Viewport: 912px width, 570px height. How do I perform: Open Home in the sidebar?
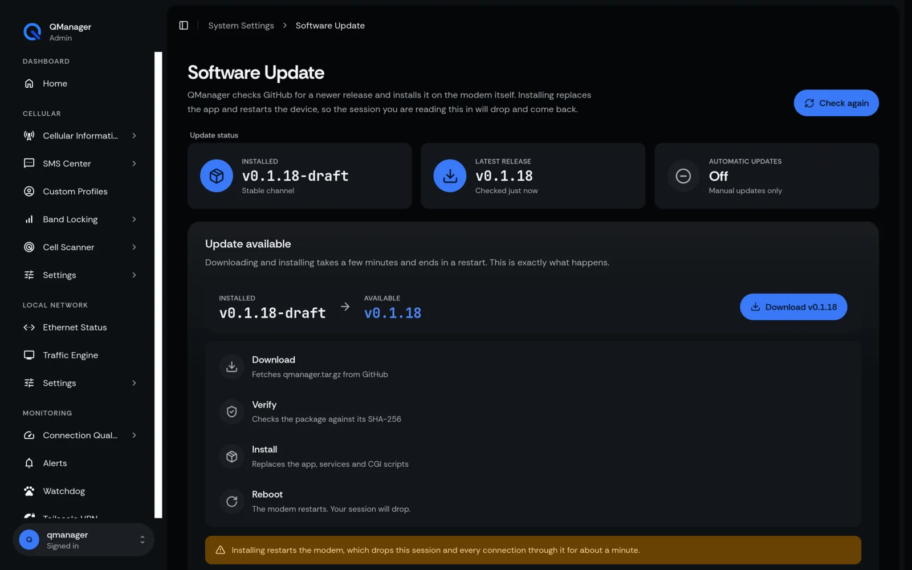coord(83,84)
